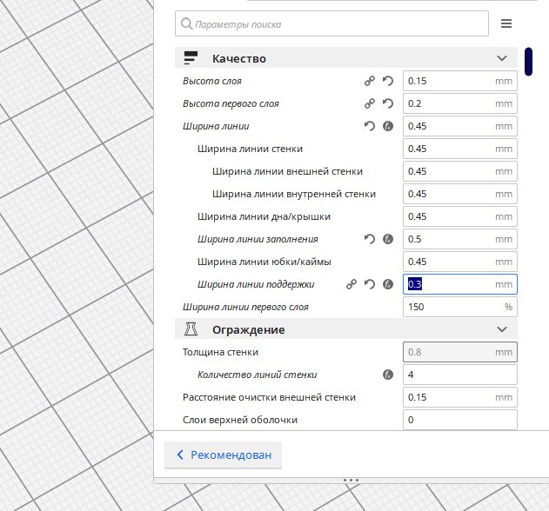This screenshot has width=549, height=511.
Task: Click the Высота слоя label
Action: coord(212,81)
